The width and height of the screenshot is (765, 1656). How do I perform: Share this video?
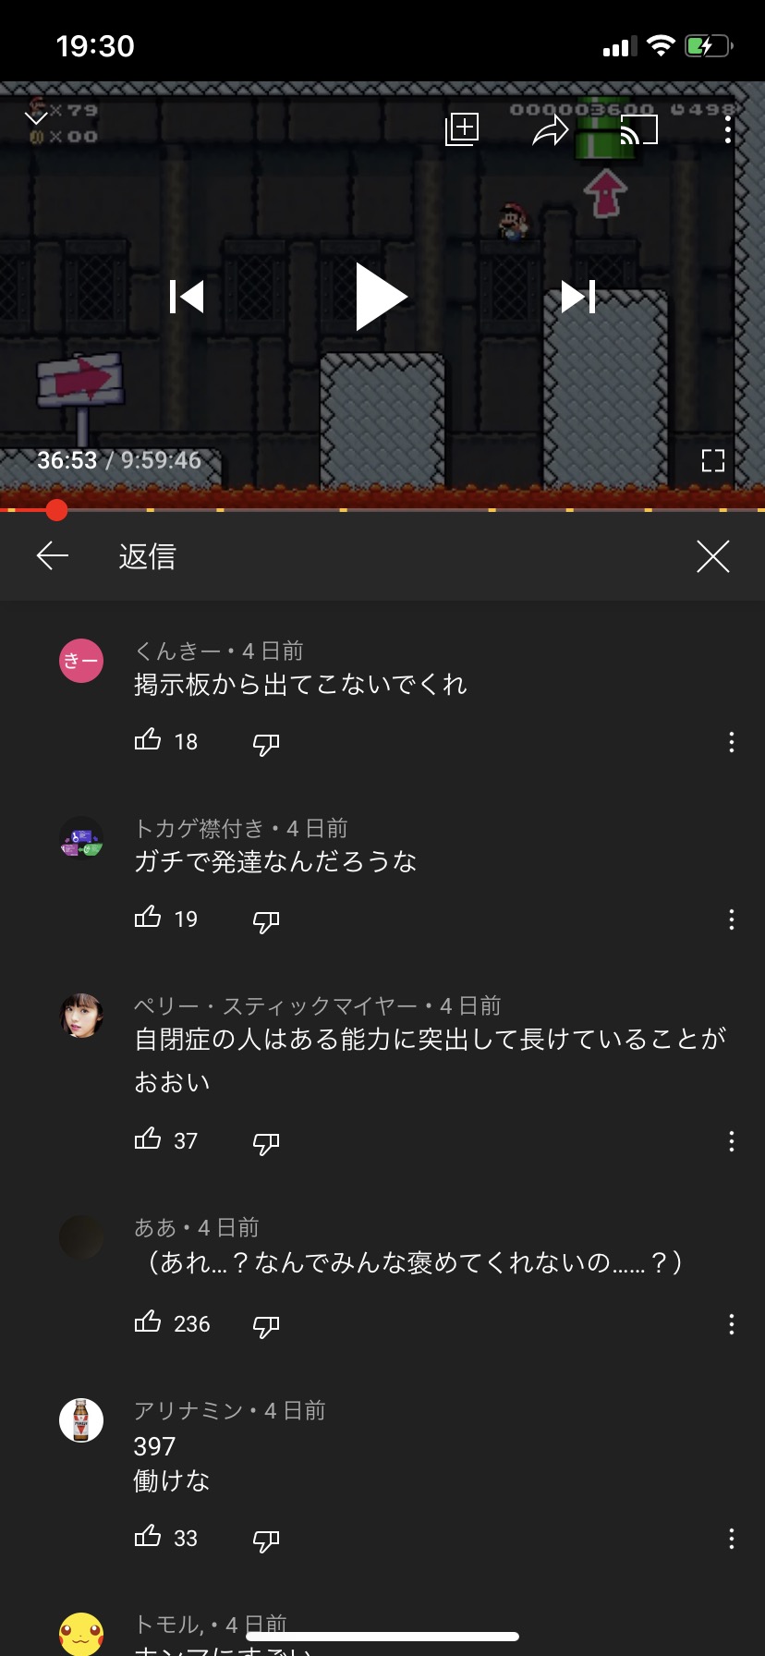tap(551, 130)
